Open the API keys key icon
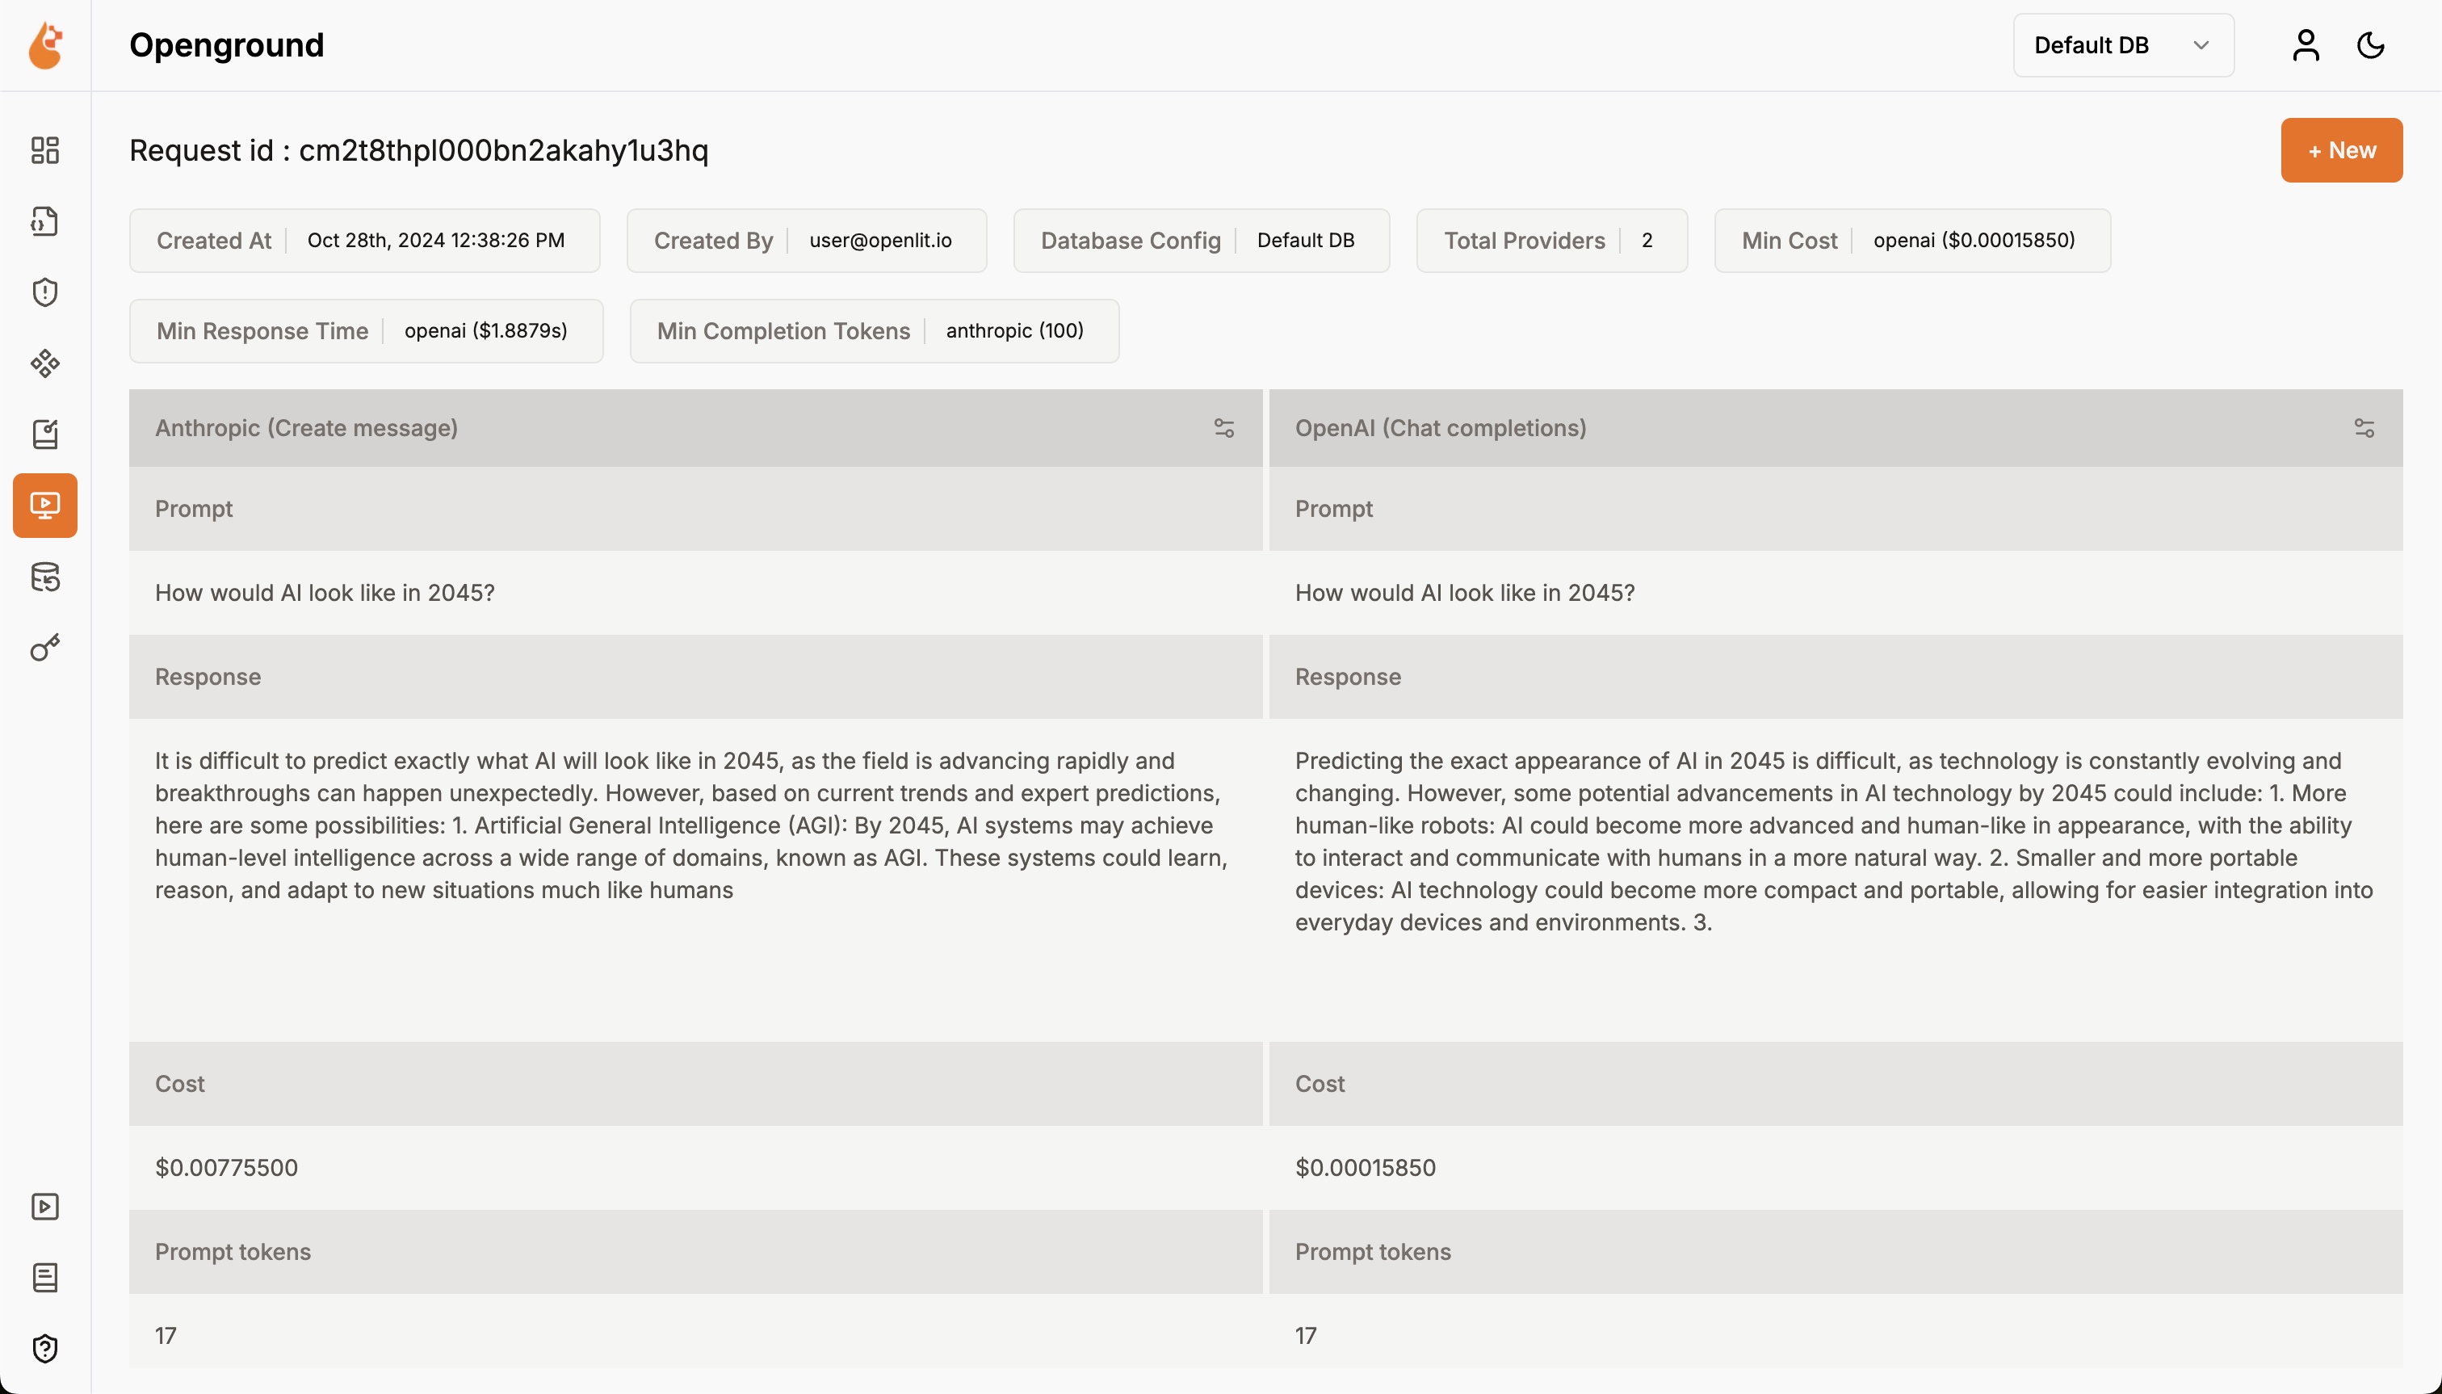The image size is (2442, 1394). click(45, 649)
